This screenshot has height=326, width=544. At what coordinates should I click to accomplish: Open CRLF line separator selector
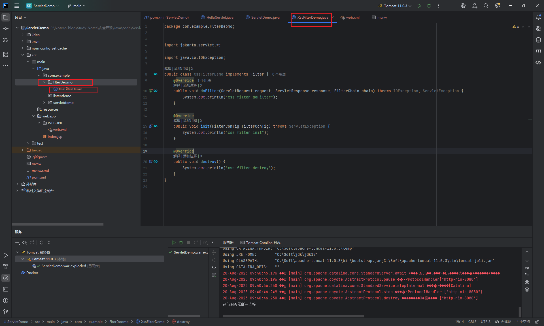472,322
